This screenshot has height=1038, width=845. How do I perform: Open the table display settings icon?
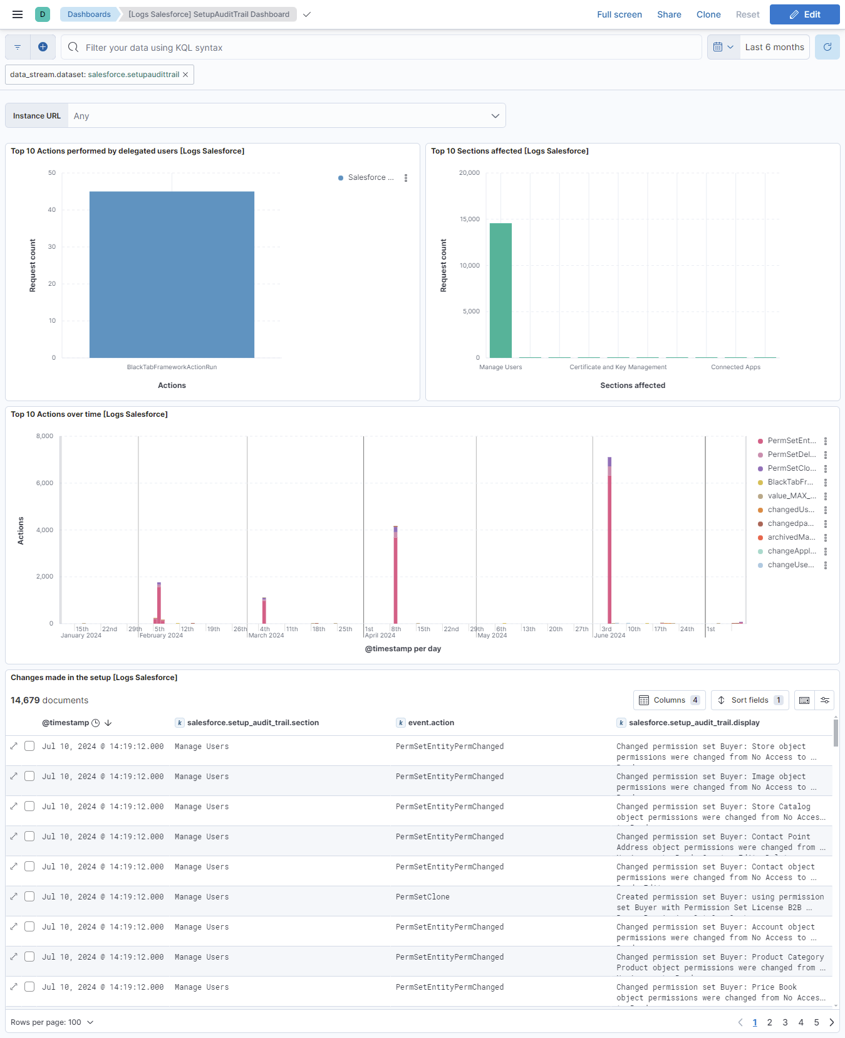coord(825,700)
